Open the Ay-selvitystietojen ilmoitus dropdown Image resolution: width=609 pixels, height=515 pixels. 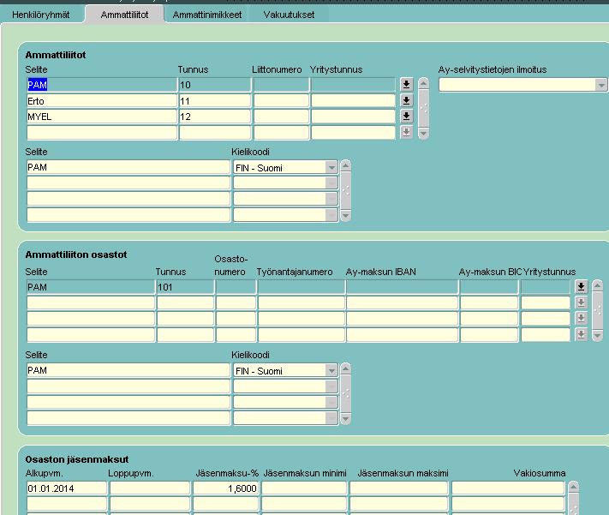tap(600, 85)
